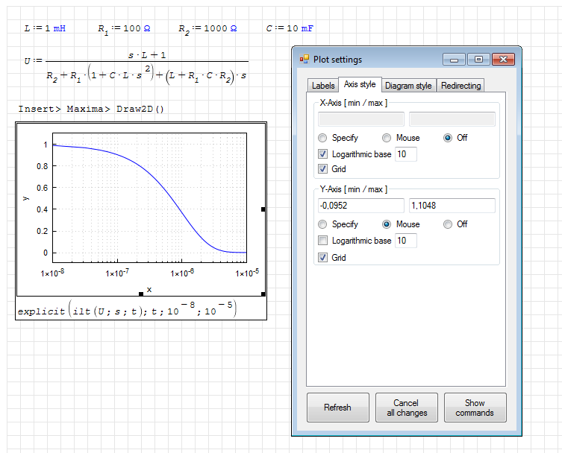Switch to the Labels tab

tap(322, 86)
